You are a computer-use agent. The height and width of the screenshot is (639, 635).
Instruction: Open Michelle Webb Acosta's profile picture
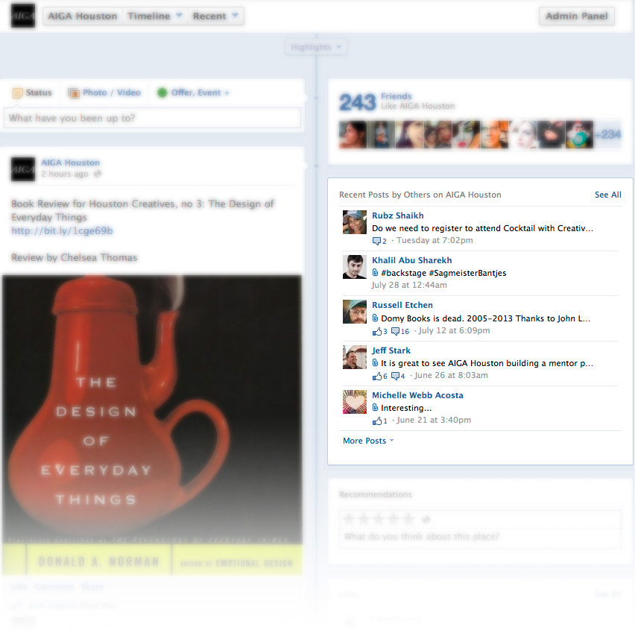click(355, 402)
